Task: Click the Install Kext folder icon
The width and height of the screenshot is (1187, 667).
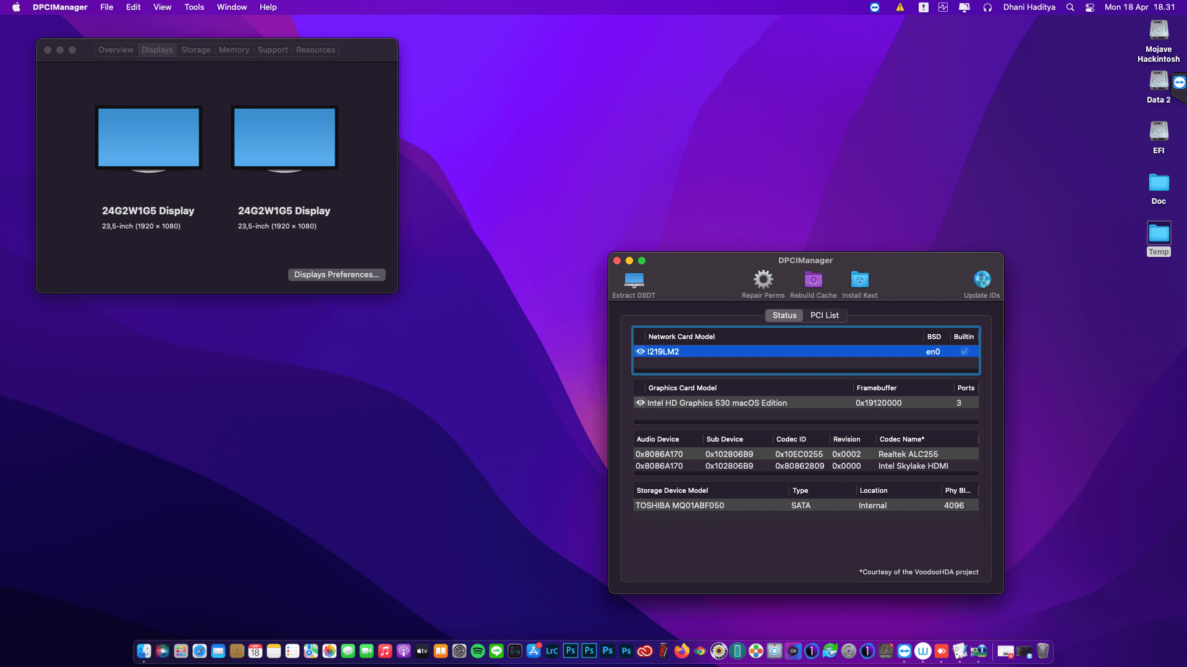Action: tap(859, 280)
